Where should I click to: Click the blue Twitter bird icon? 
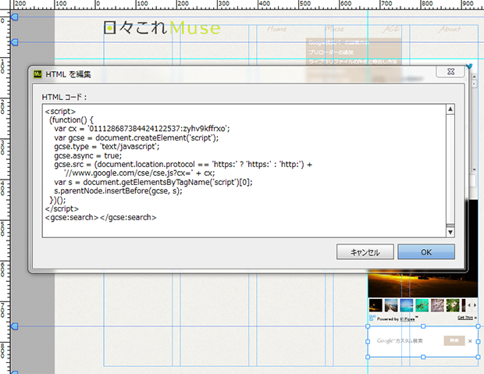tap(469, 66)
